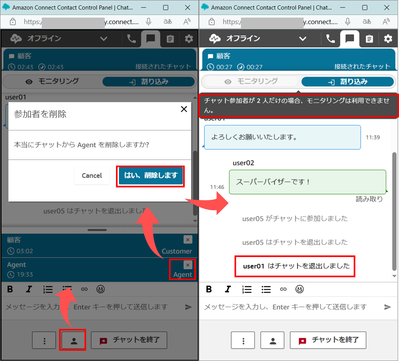This screenshot has height=361, width=399.
Task: Open chat tab in left panel
Action: [x=150, y=39]
